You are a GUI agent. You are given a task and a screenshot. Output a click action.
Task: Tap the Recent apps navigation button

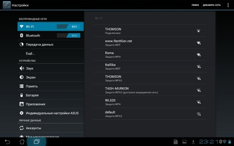(37, 142)
